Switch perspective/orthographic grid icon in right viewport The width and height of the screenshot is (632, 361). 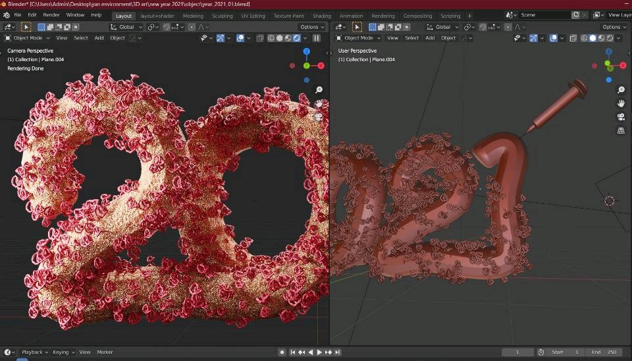coord(621,131)
